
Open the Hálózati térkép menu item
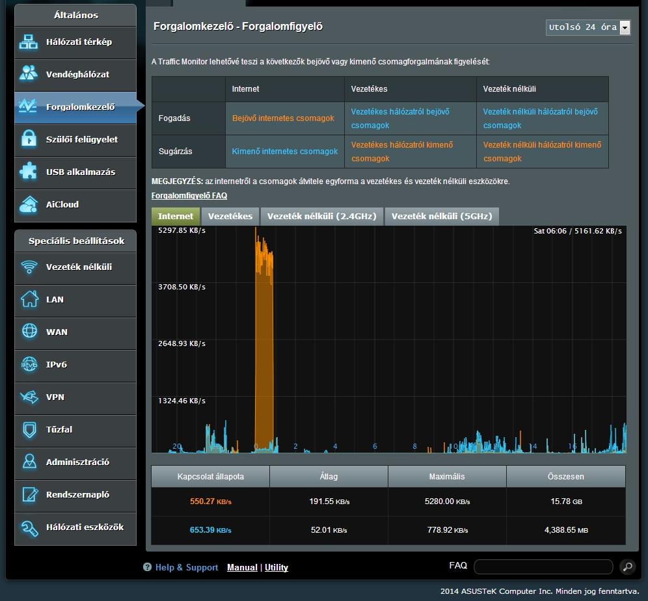click(75, 42)
